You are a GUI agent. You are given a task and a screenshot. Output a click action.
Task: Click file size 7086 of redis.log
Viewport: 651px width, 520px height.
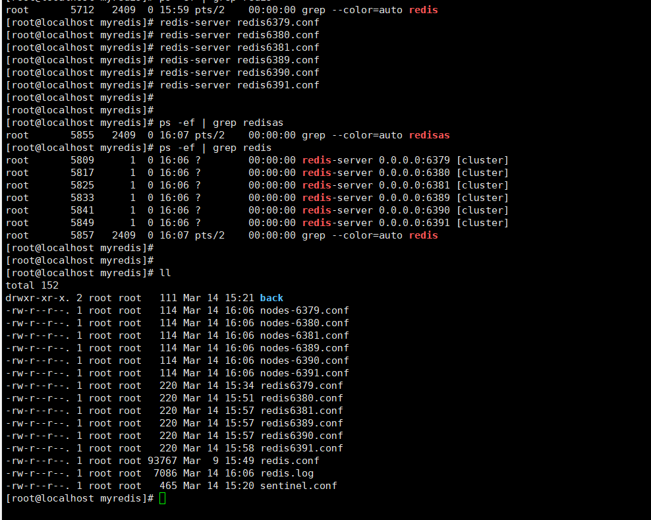pos(165,473)
